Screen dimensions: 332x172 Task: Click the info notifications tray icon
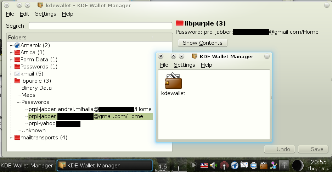(x=284, y=165)
